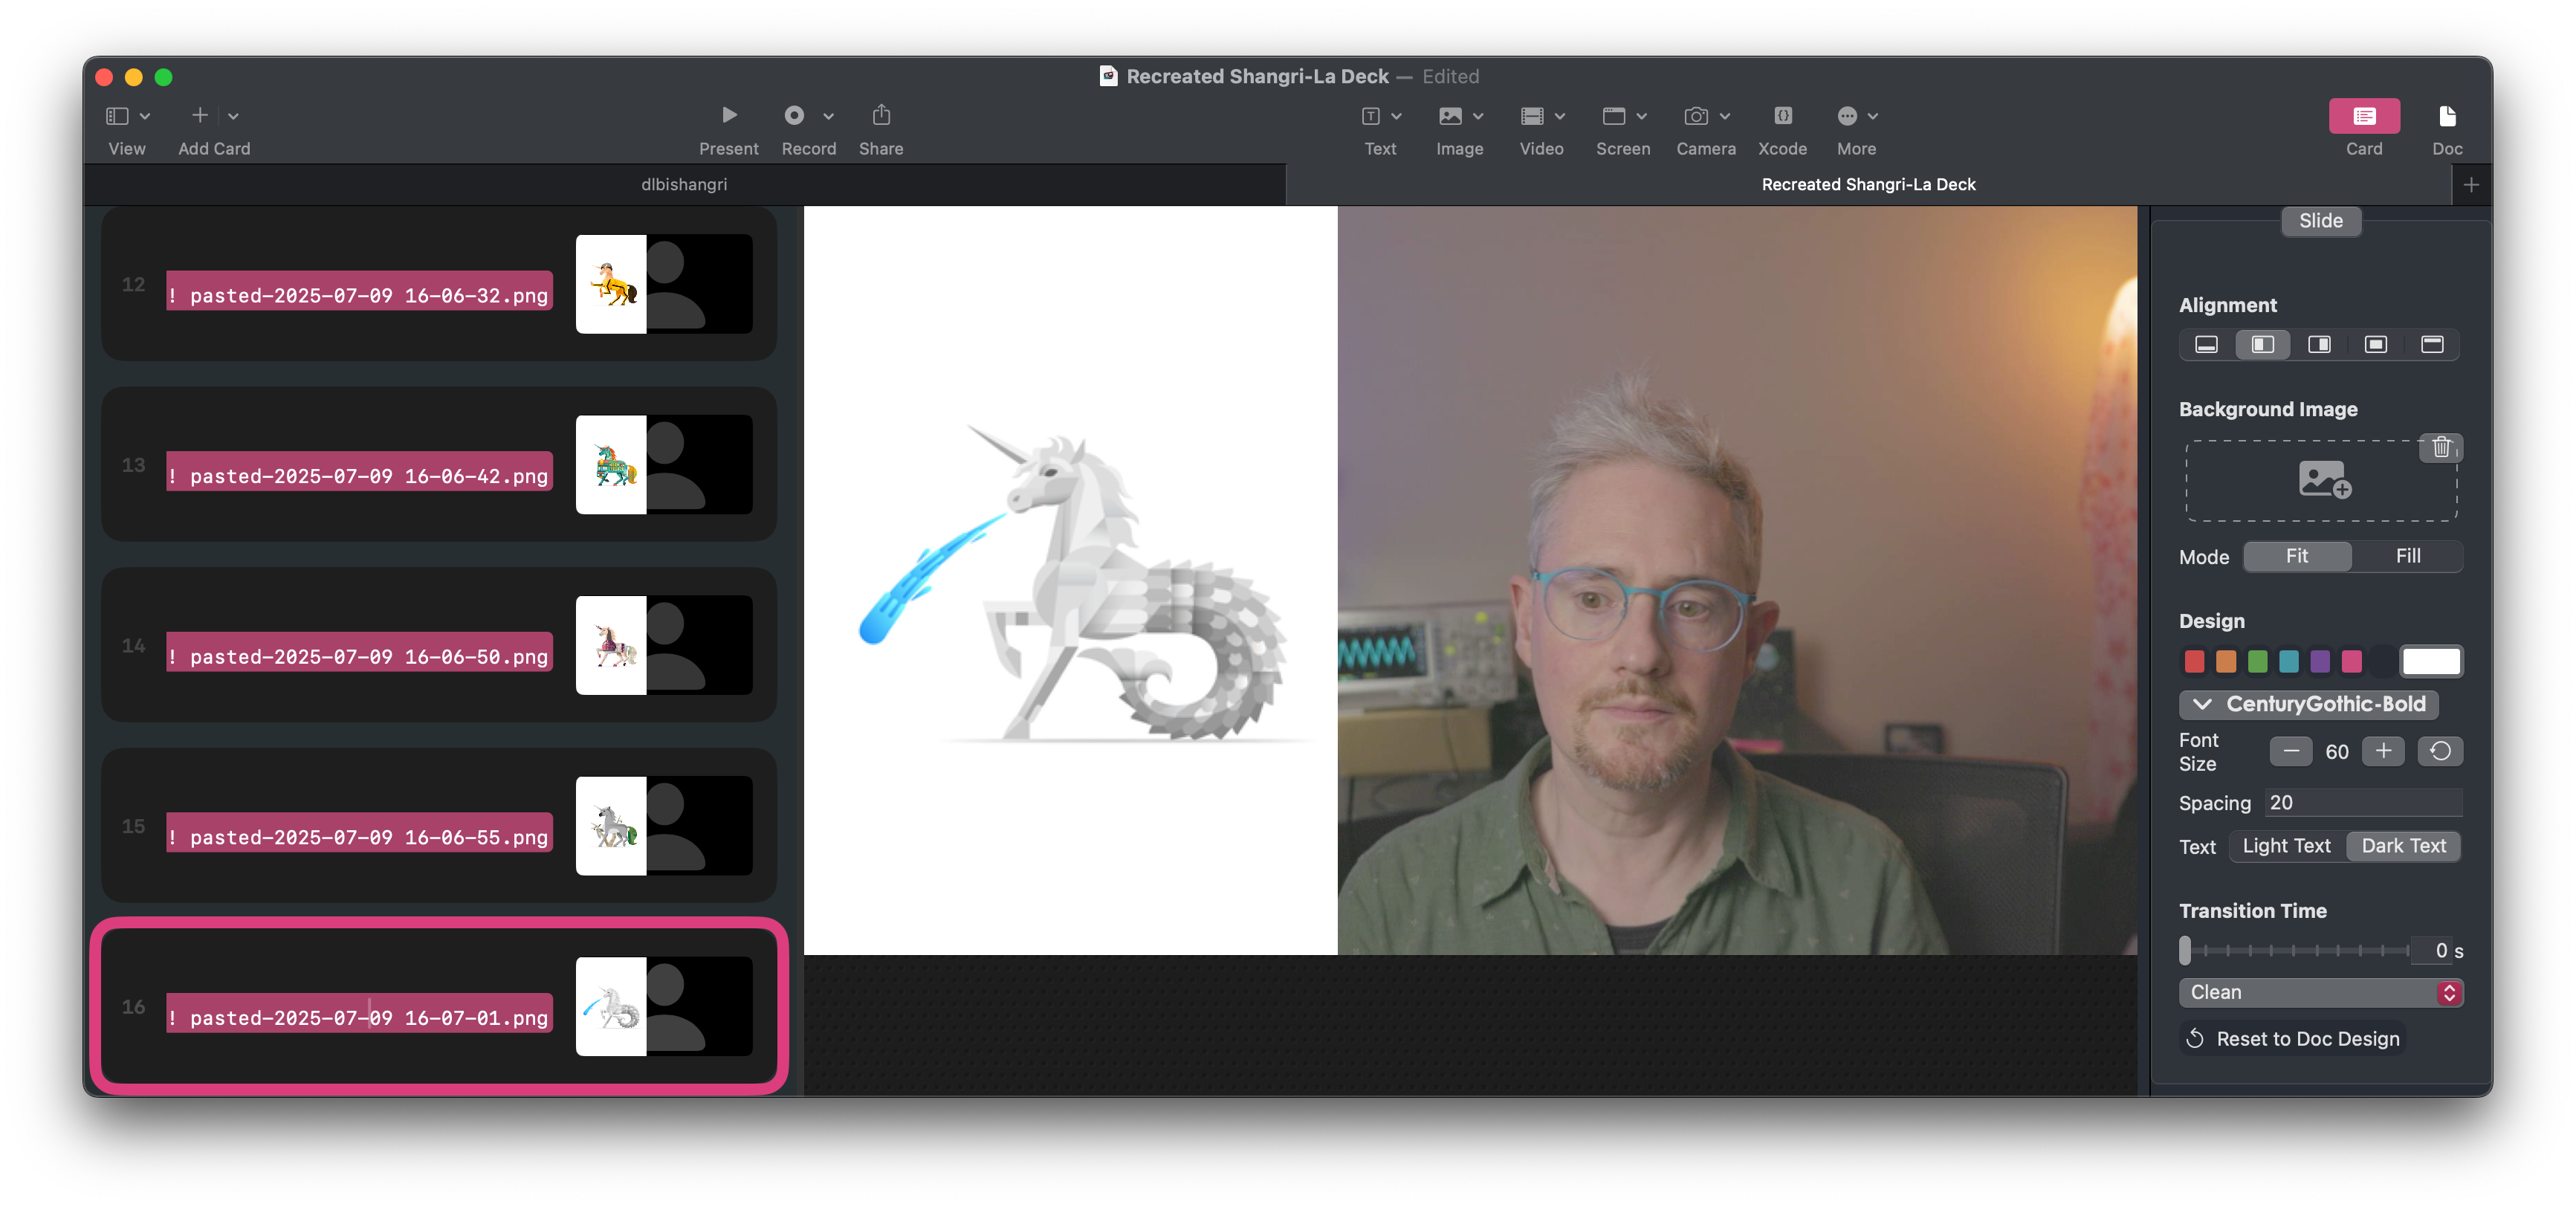Select right split alignment icon
The width and height of the screenshot is (2576, 1207).
2319,345
